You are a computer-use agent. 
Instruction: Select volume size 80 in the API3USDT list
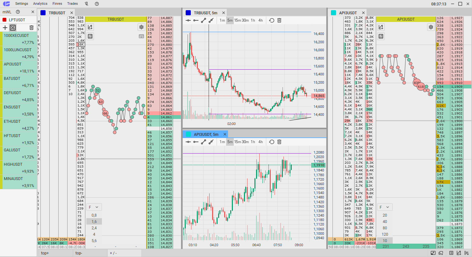click(x=385, y=228)
